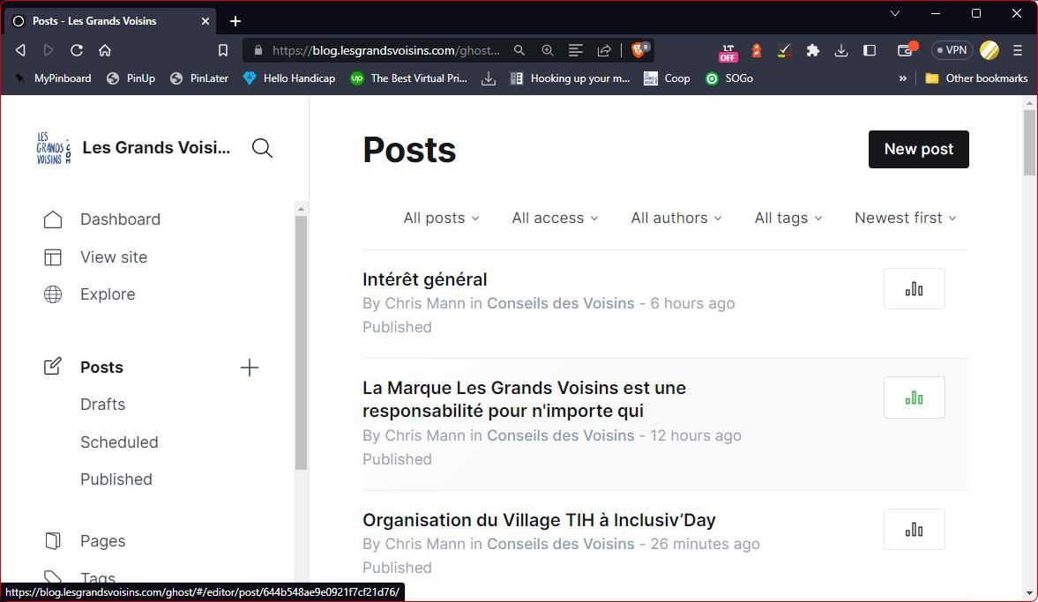Open the Firefox hamburger menu
Screen dimensions: 1038x602
tap(1018, 50)
